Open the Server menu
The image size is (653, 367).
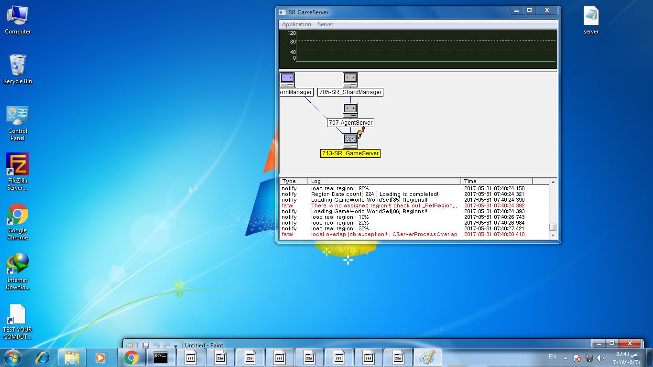326,24
